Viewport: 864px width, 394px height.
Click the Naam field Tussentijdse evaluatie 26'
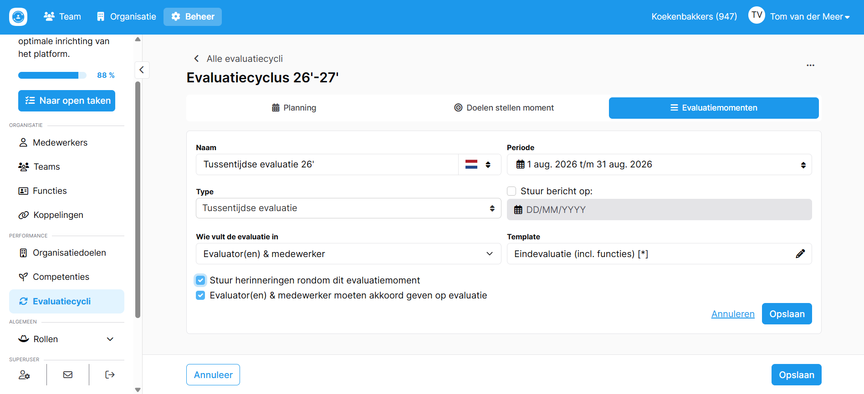(327, 165)
